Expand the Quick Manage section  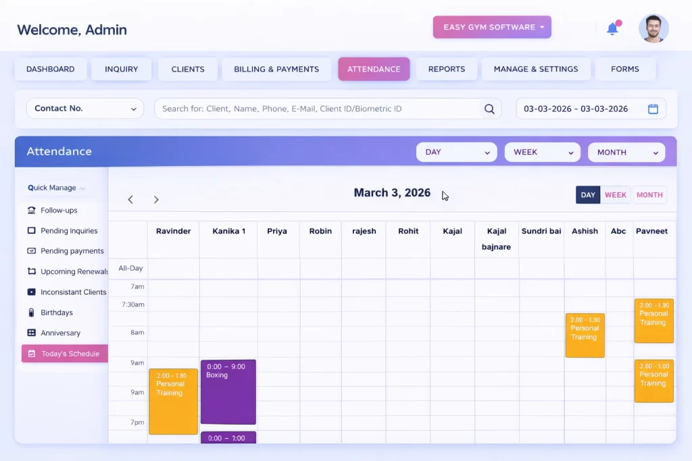tap(56, 188)
